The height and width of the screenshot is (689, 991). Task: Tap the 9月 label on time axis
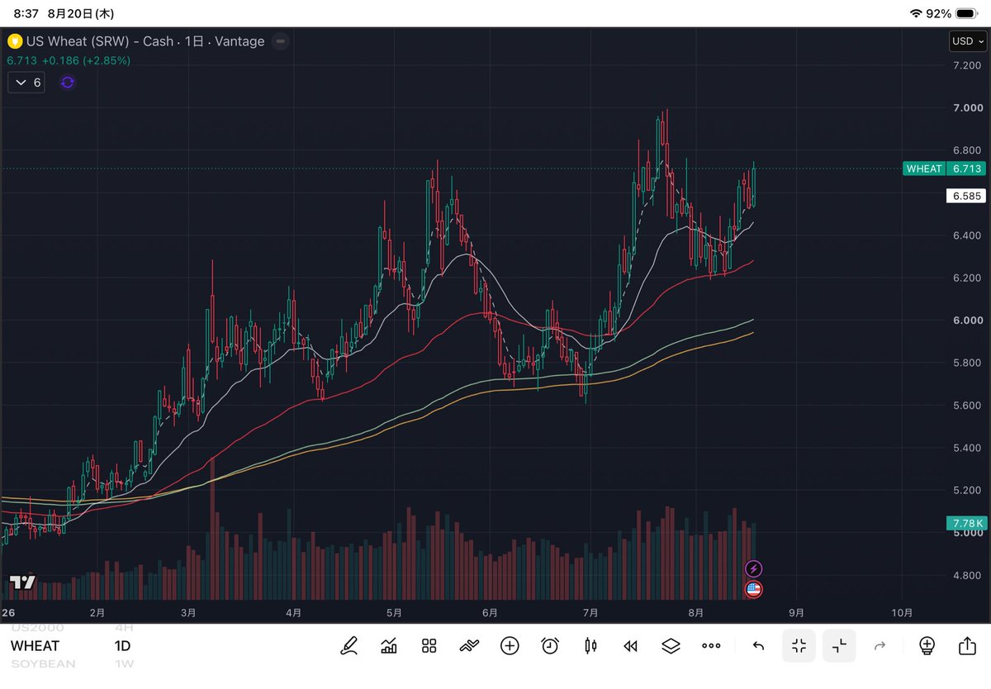pos(796,613)
